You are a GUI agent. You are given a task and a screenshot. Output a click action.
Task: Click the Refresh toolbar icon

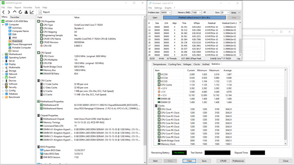[x=20, y=12]
